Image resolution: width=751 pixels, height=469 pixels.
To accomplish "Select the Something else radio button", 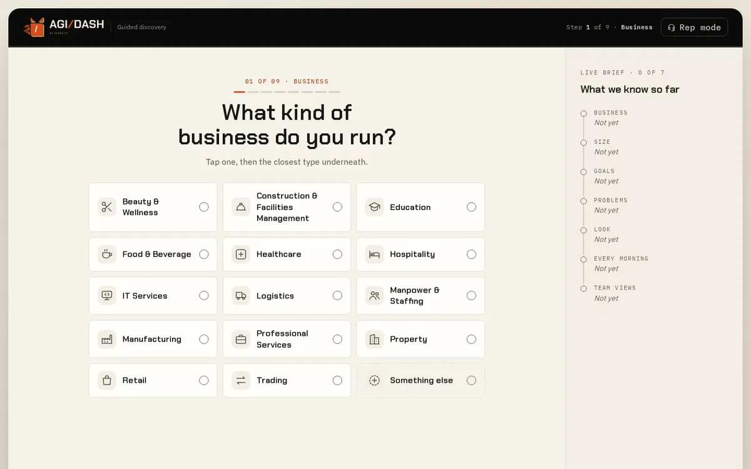I will tap(471, 380).
